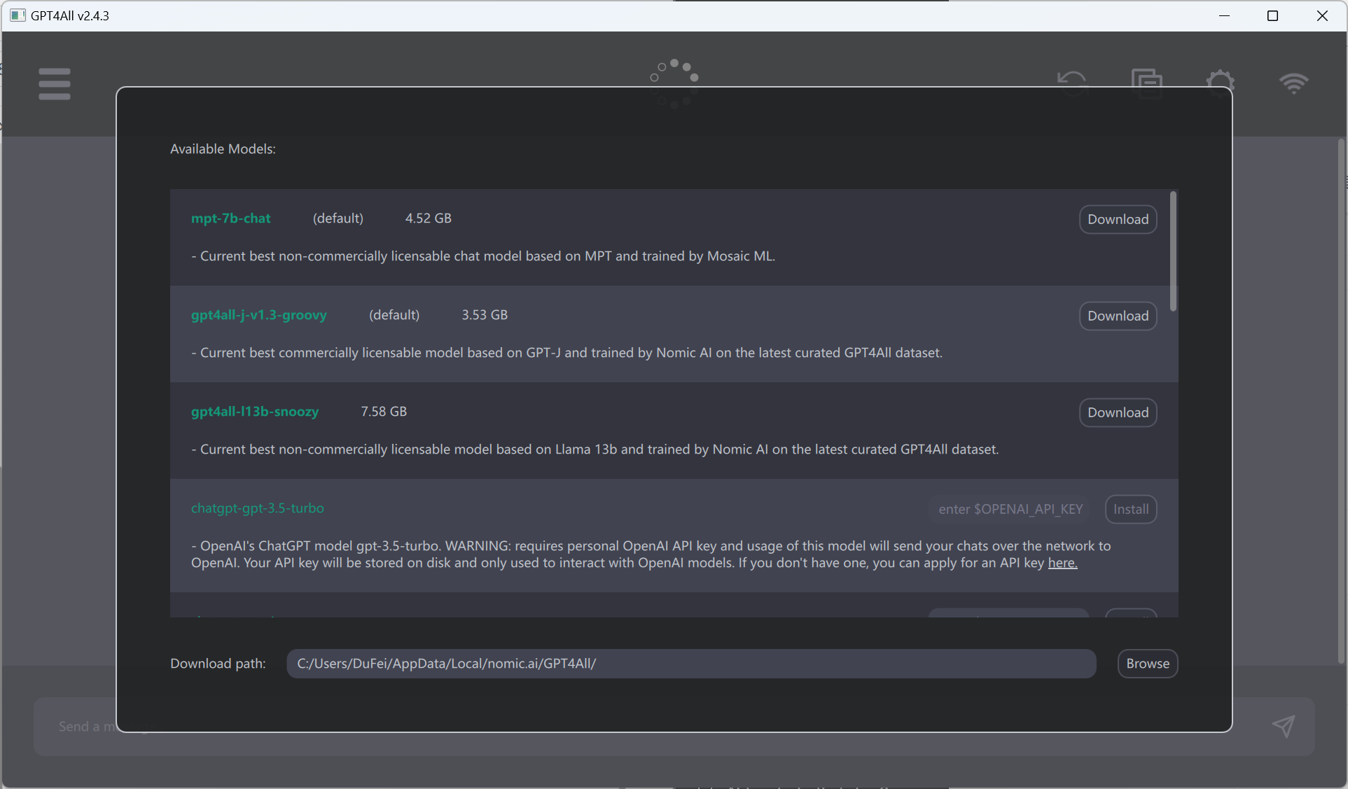Minimize the GPT4All window
The width and height of the screenshot is (1348, 789).
tap(1224, 15)
